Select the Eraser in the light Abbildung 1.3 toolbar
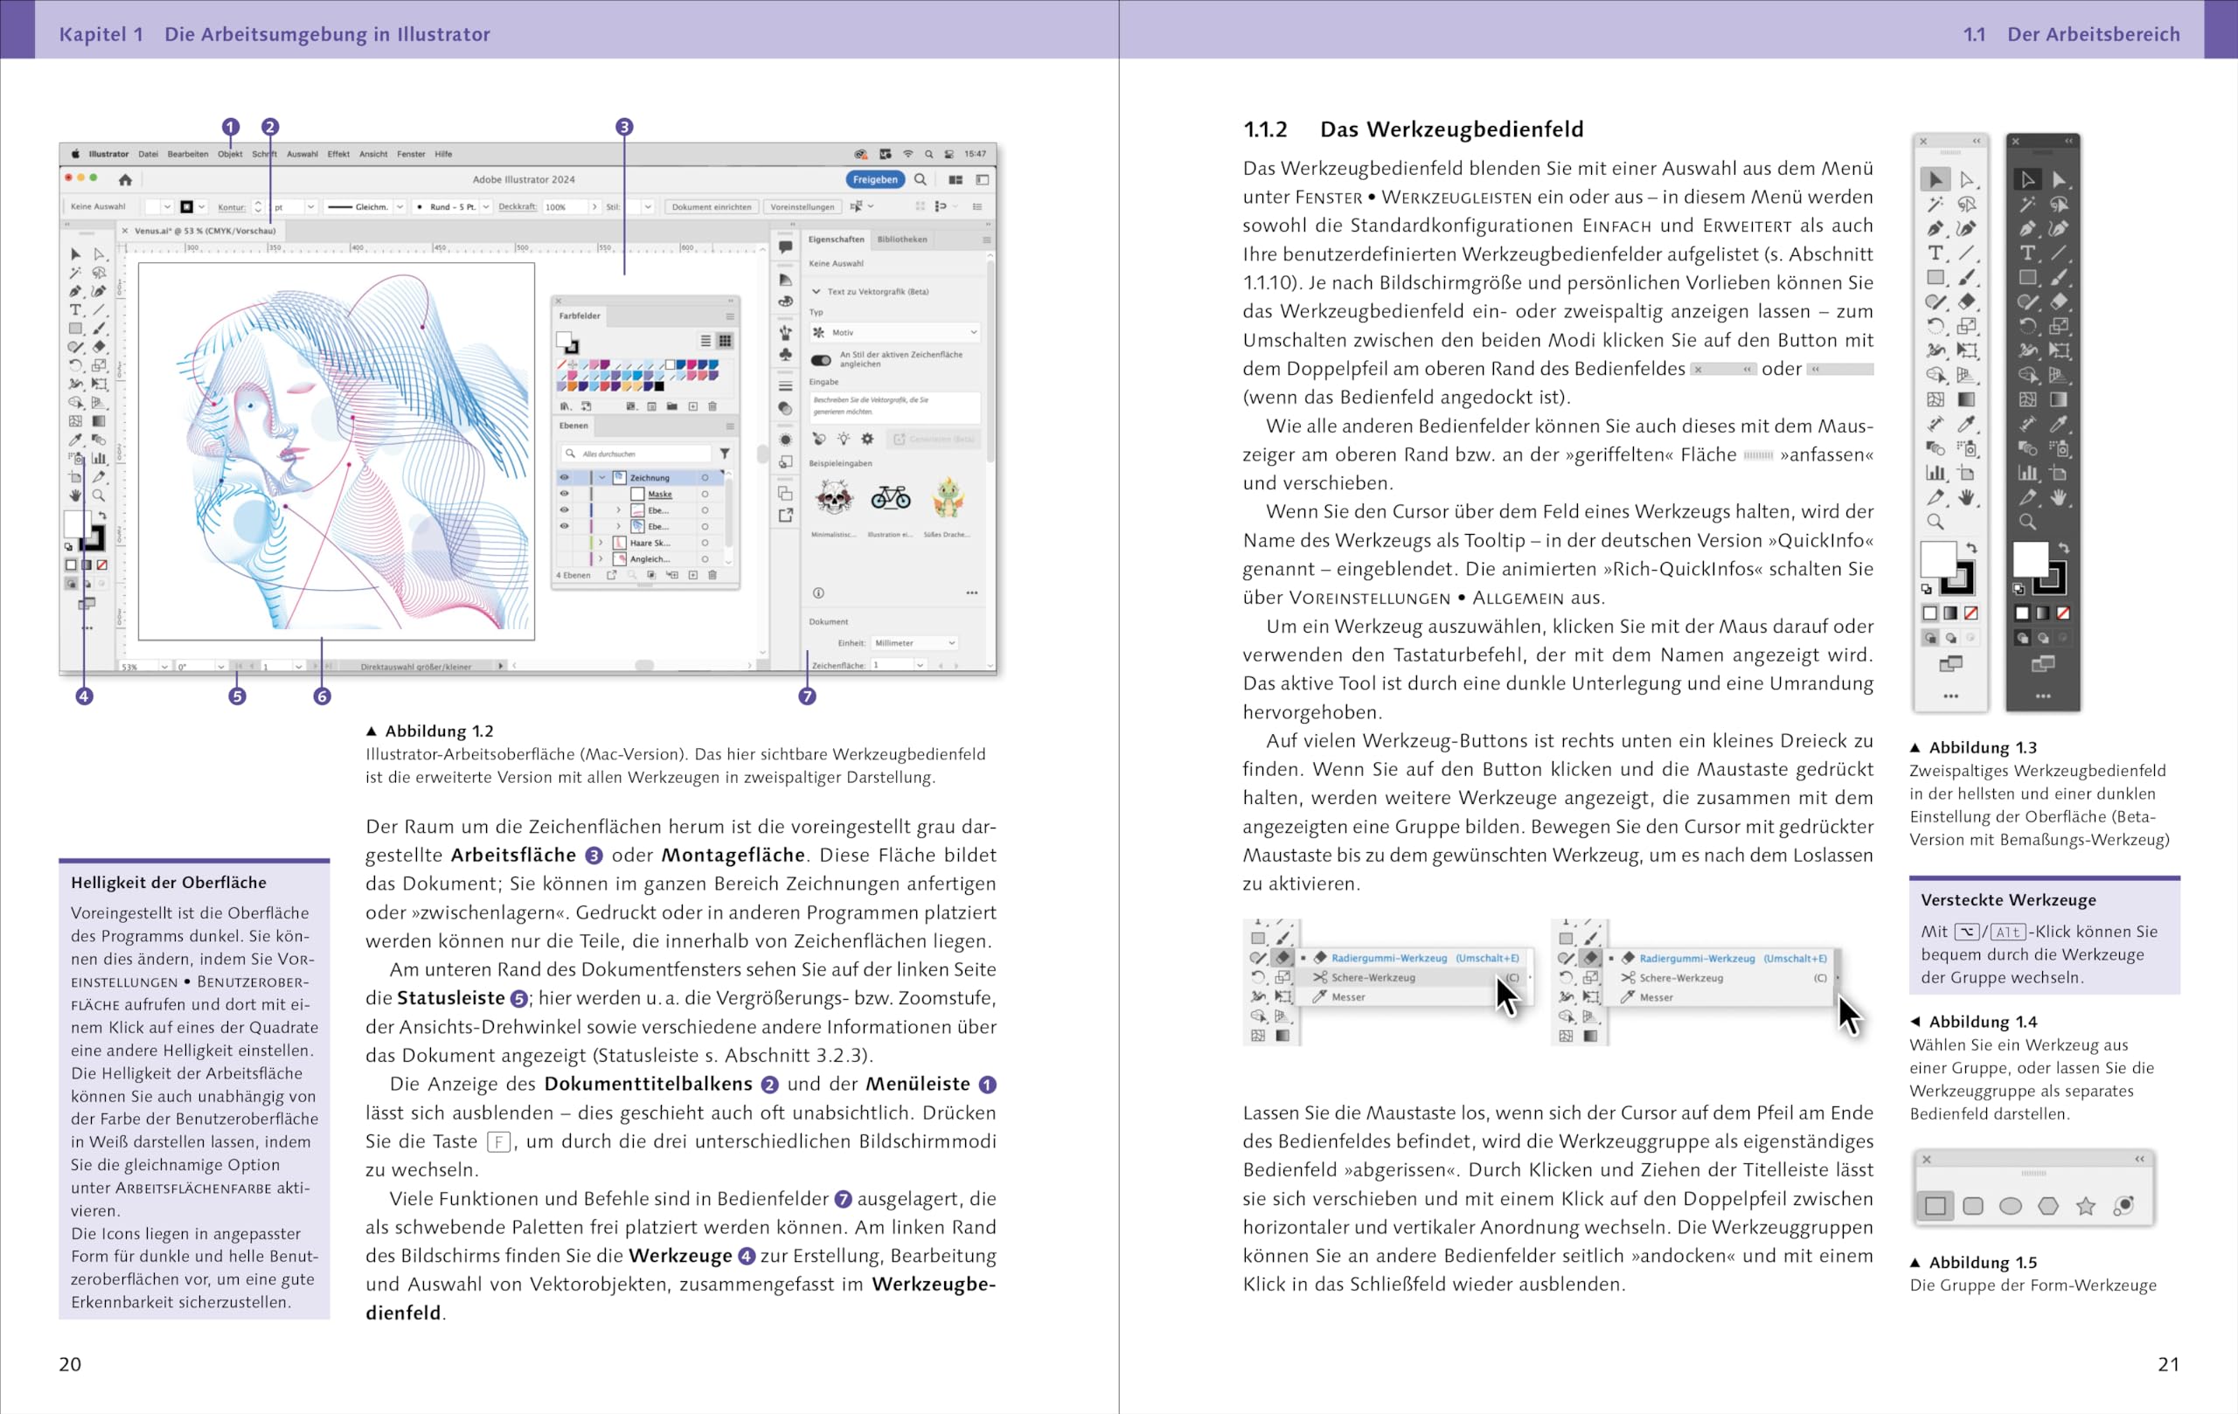This screenshot has height=1414, width=2238. (x=1967, y=301)
